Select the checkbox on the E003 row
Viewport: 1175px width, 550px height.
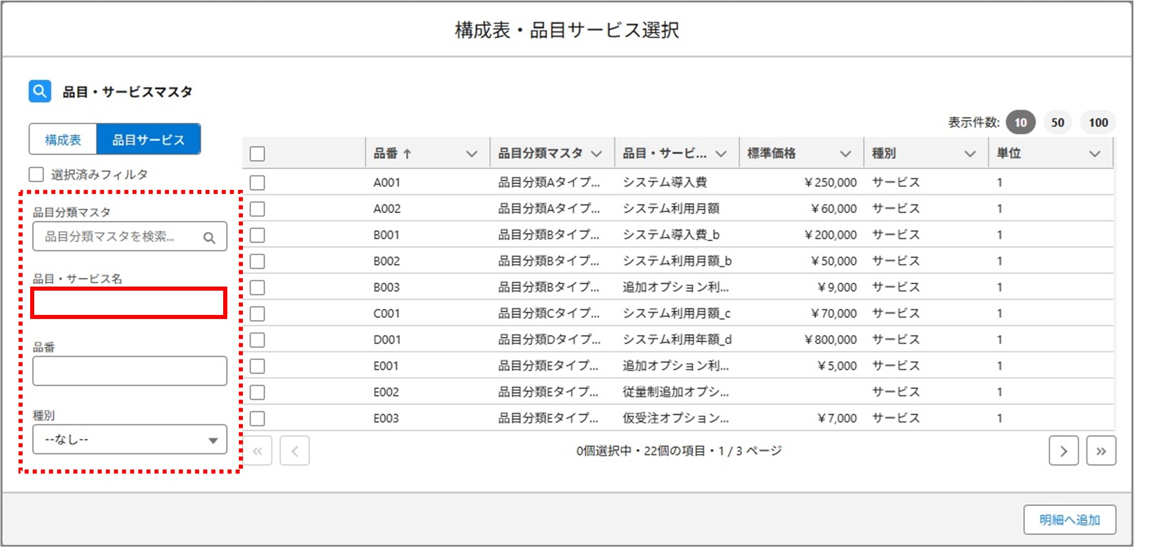[x=256, y=417]
